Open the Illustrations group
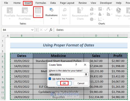Viewport: 130px width, 101px height. (x=51, y=13)
